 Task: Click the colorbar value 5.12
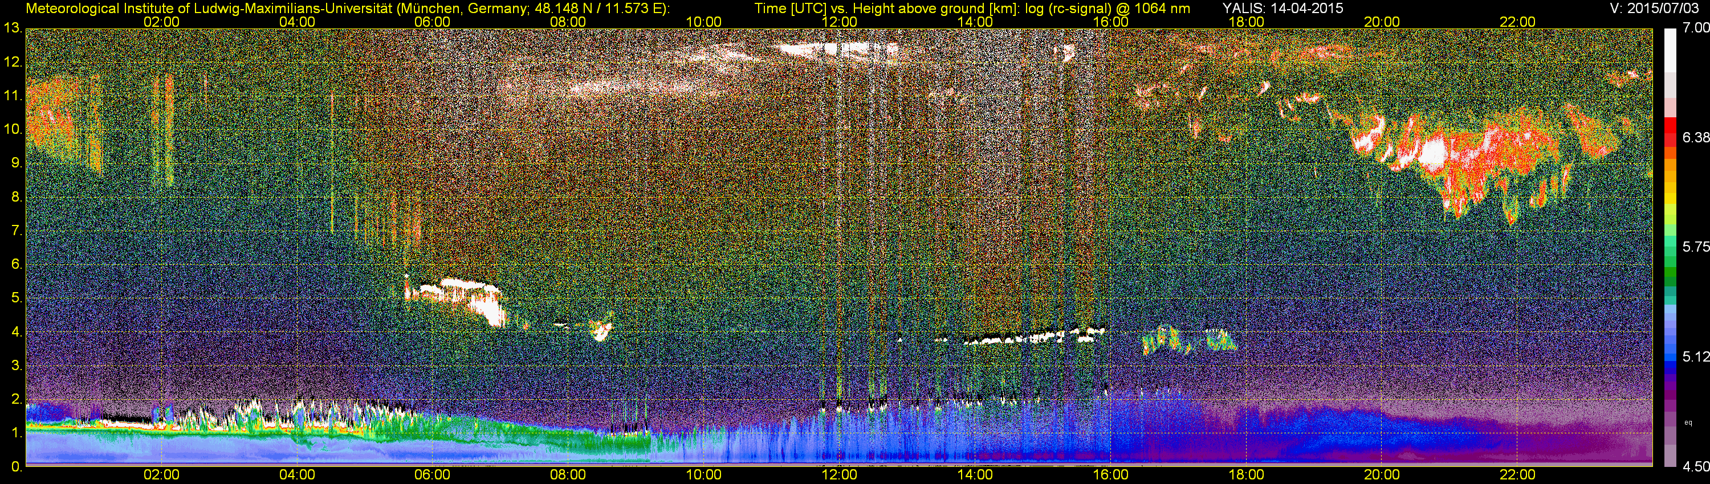tap(1696, 356)
